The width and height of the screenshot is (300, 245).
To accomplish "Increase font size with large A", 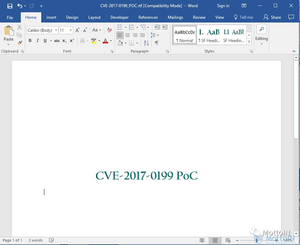I will 77,30.
